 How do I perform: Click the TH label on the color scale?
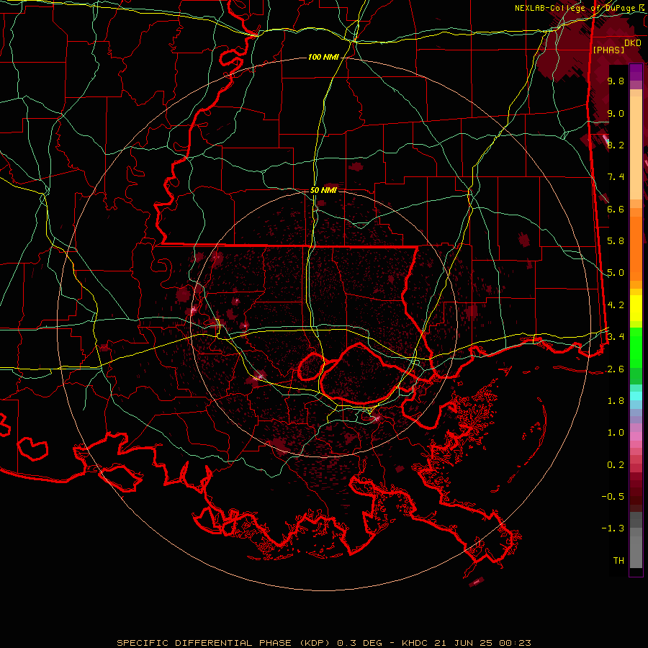coord(618,561)
